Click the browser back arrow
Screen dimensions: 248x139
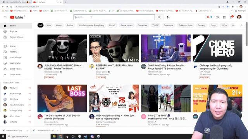pyautogui.click(x=3, y=7)
